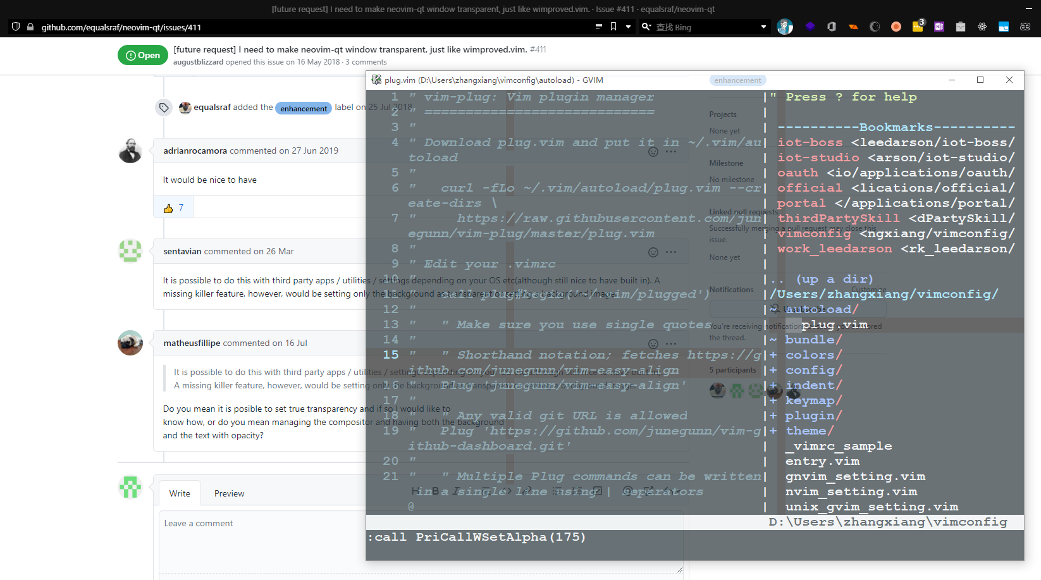Switch to the Preview tab of the comment editor
1041x580 pixels.
(229, 493)
